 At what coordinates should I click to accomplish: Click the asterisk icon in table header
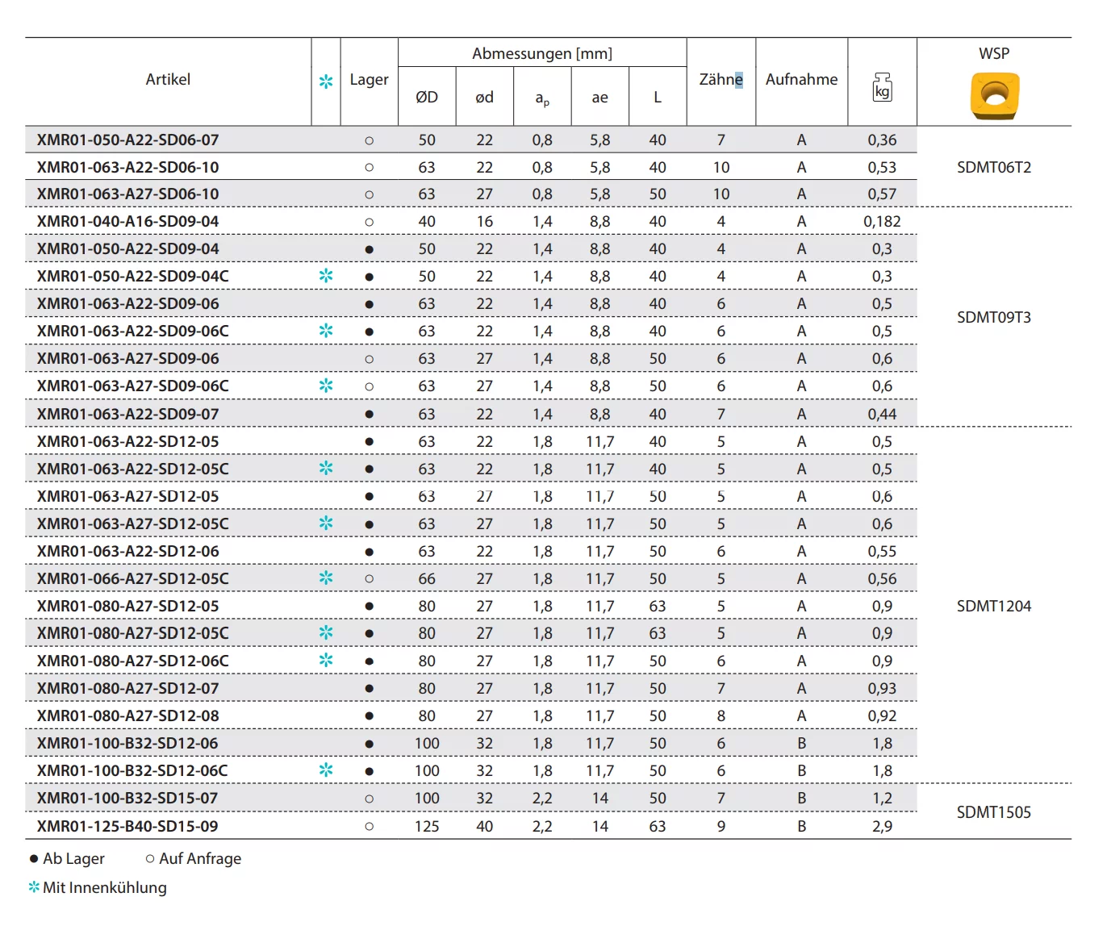(326, 81)
